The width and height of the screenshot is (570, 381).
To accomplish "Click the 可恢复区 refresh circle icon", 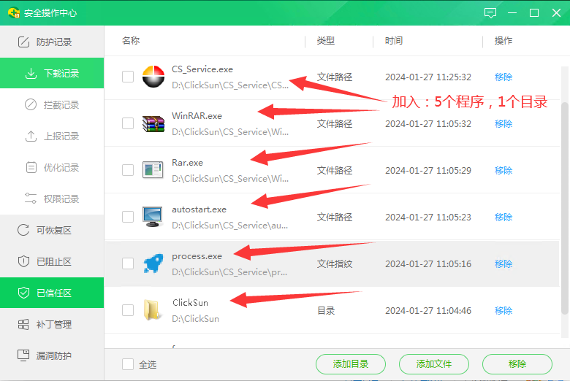I will click(x=23, y=230).
